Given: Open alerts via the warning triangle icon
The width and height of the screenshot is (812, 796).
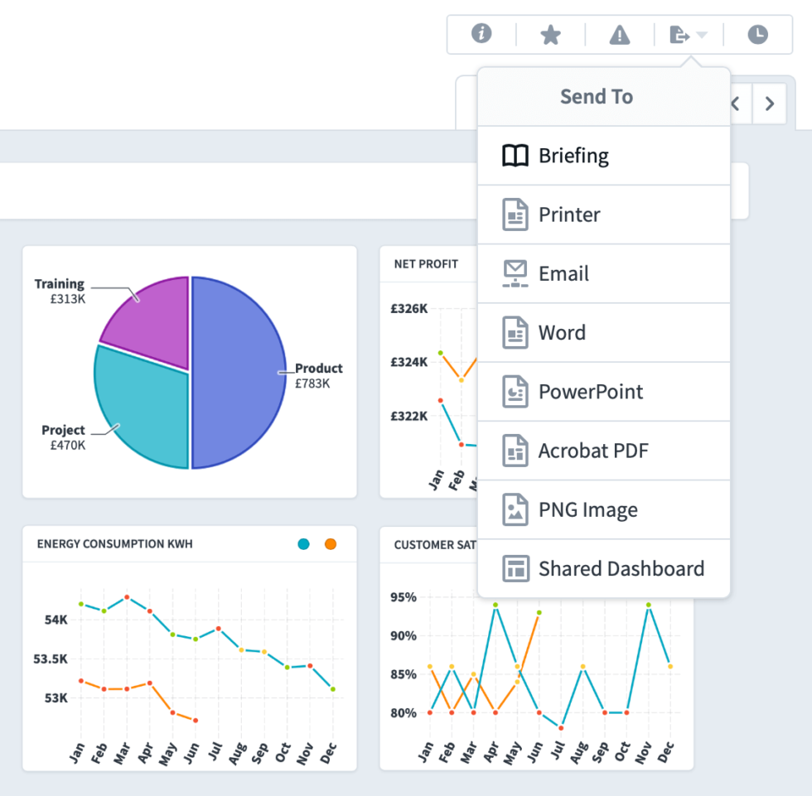Looking at the screenshot, I should [619, 35].
